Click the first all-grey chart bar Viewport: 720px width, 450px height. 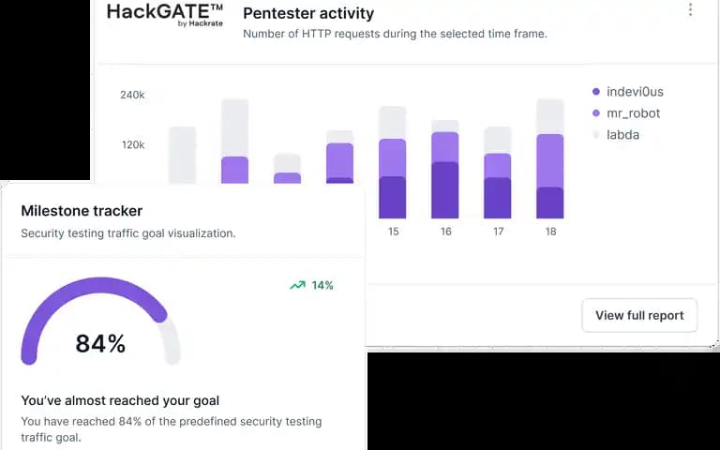[182, 155]
